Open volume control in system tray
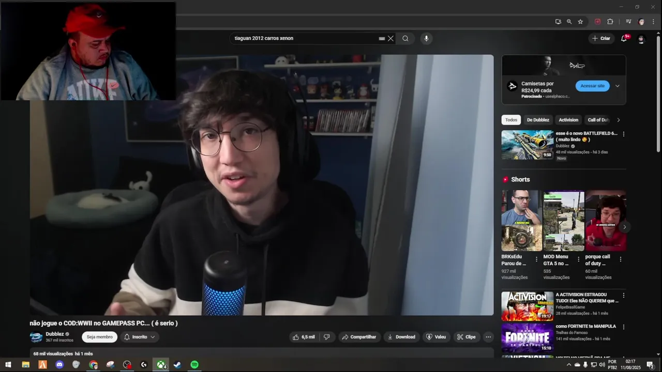Image resolution: width=662 pixels, height=372 pixels. coord(602,365)
